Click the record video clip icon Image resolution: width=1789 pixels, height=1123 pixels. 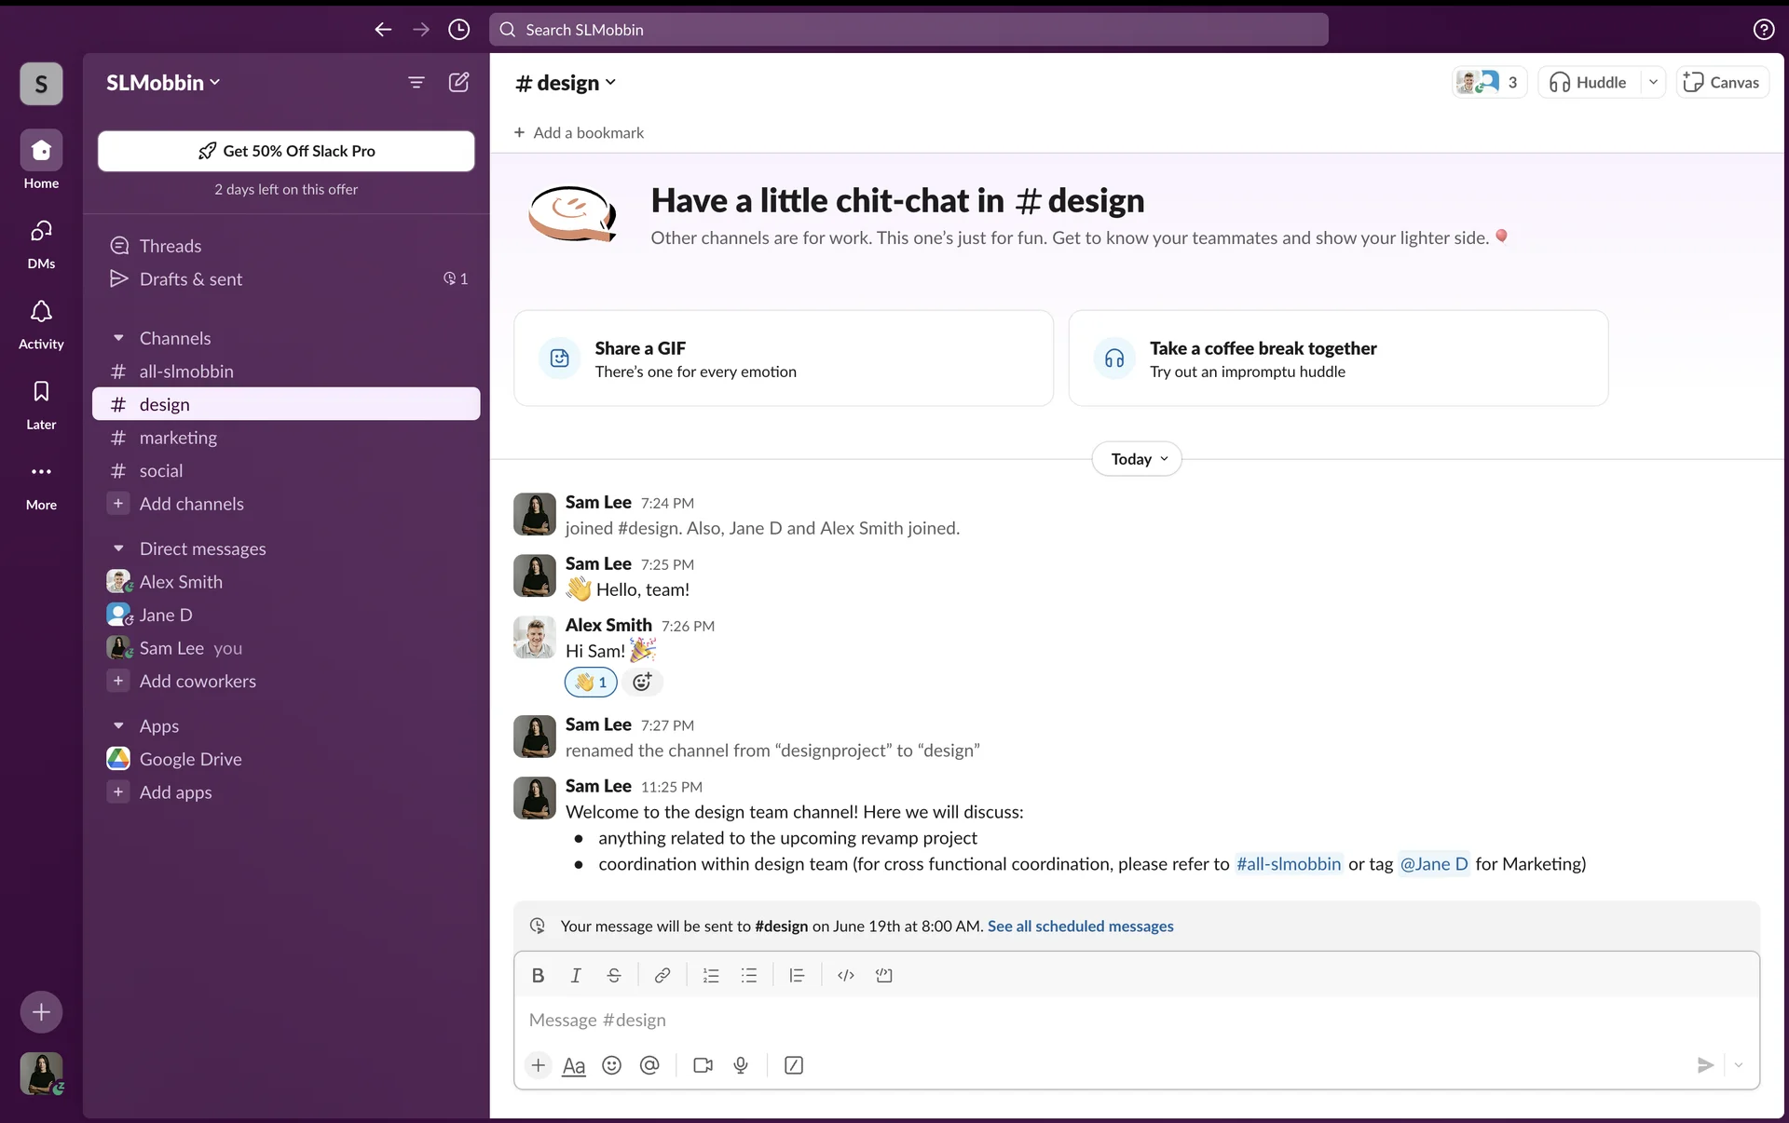703,1065
